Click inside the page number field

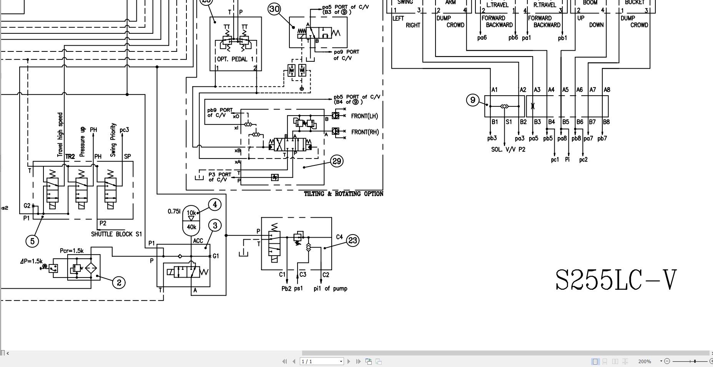pyautogui.click(x=315, y=361)
